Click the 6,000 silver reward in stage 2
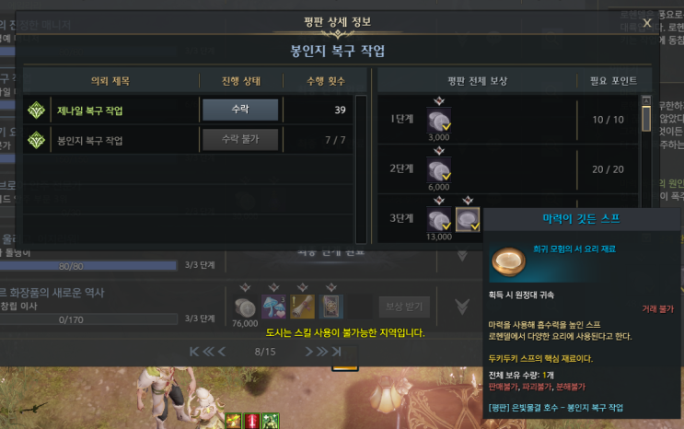The image size is (684, 429). (439, 169)
